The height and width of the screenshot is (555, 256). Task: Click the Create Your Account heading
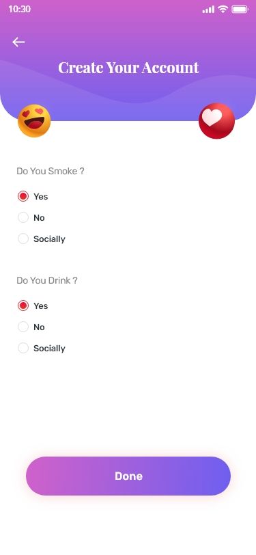tap(128, 67)
